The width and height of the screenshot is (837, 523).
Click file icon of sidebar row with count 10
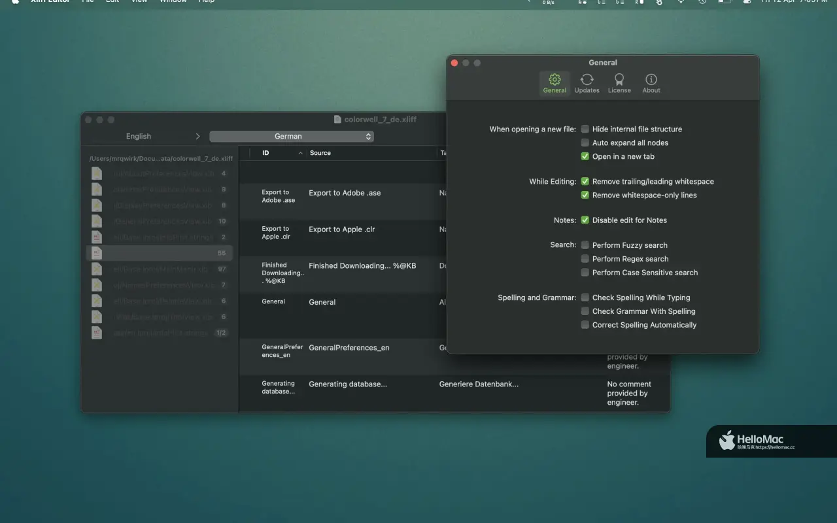[97, 221]
